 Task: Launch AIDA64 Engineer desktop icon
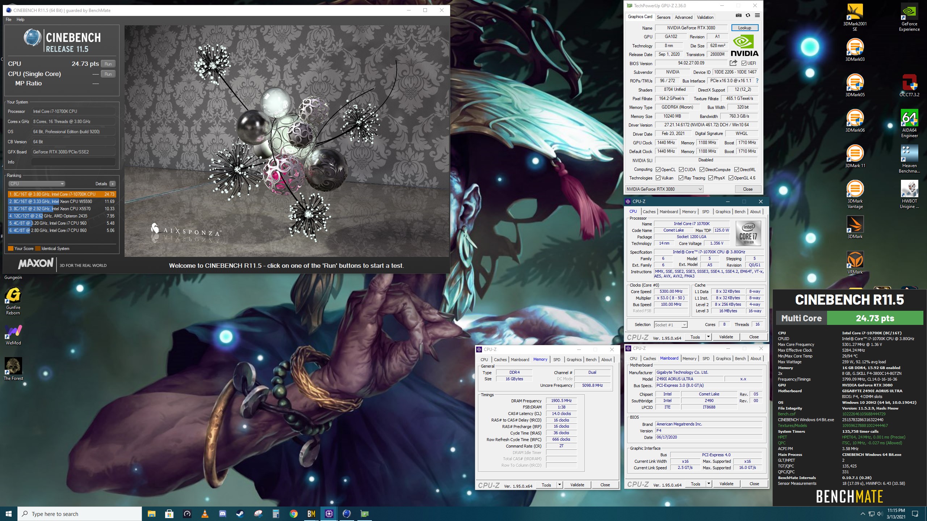909,123
